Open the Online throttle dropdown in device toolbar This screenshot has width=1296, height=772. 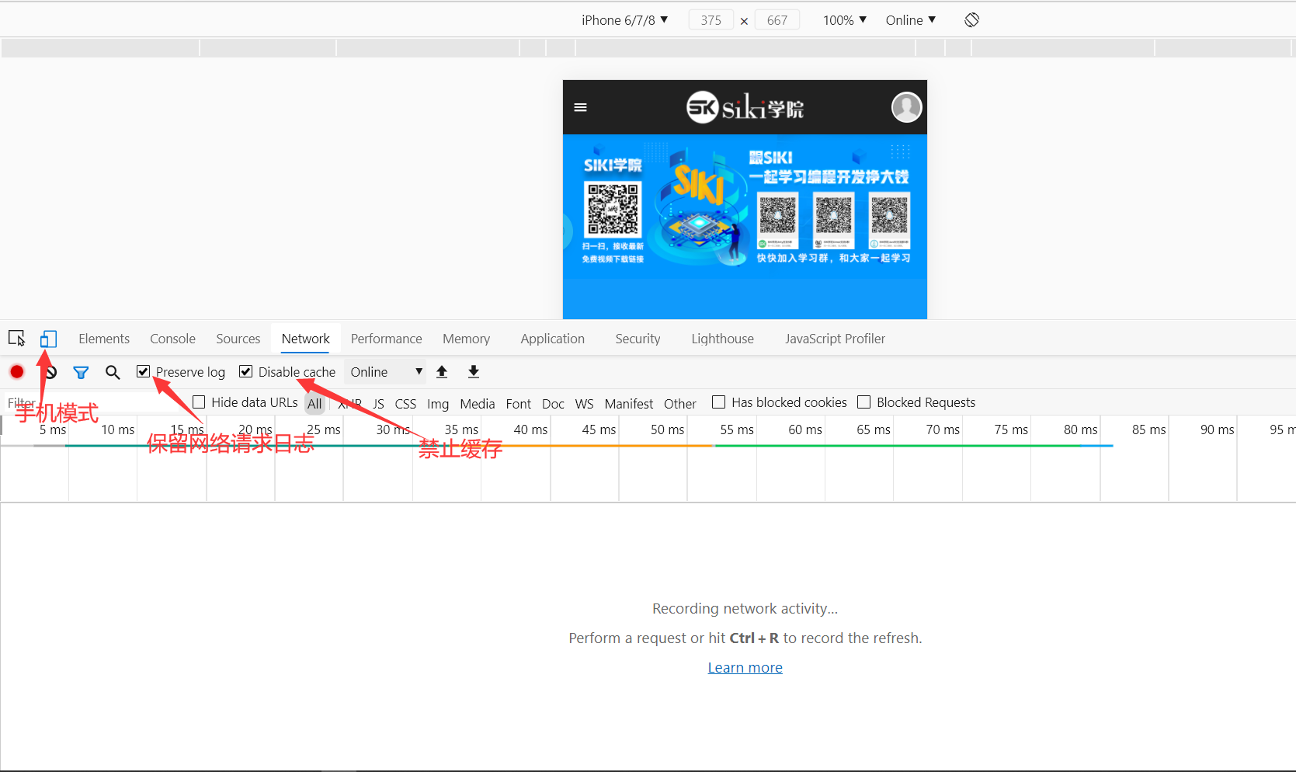911,20
